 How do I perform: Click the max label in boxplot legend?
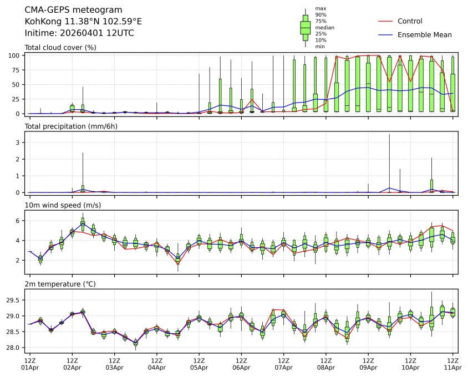click(320, 8)
